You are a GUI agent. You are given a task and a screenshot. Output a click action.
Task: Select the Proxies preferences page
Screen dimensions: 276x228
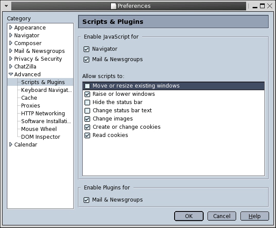click(x=30, y=106)
